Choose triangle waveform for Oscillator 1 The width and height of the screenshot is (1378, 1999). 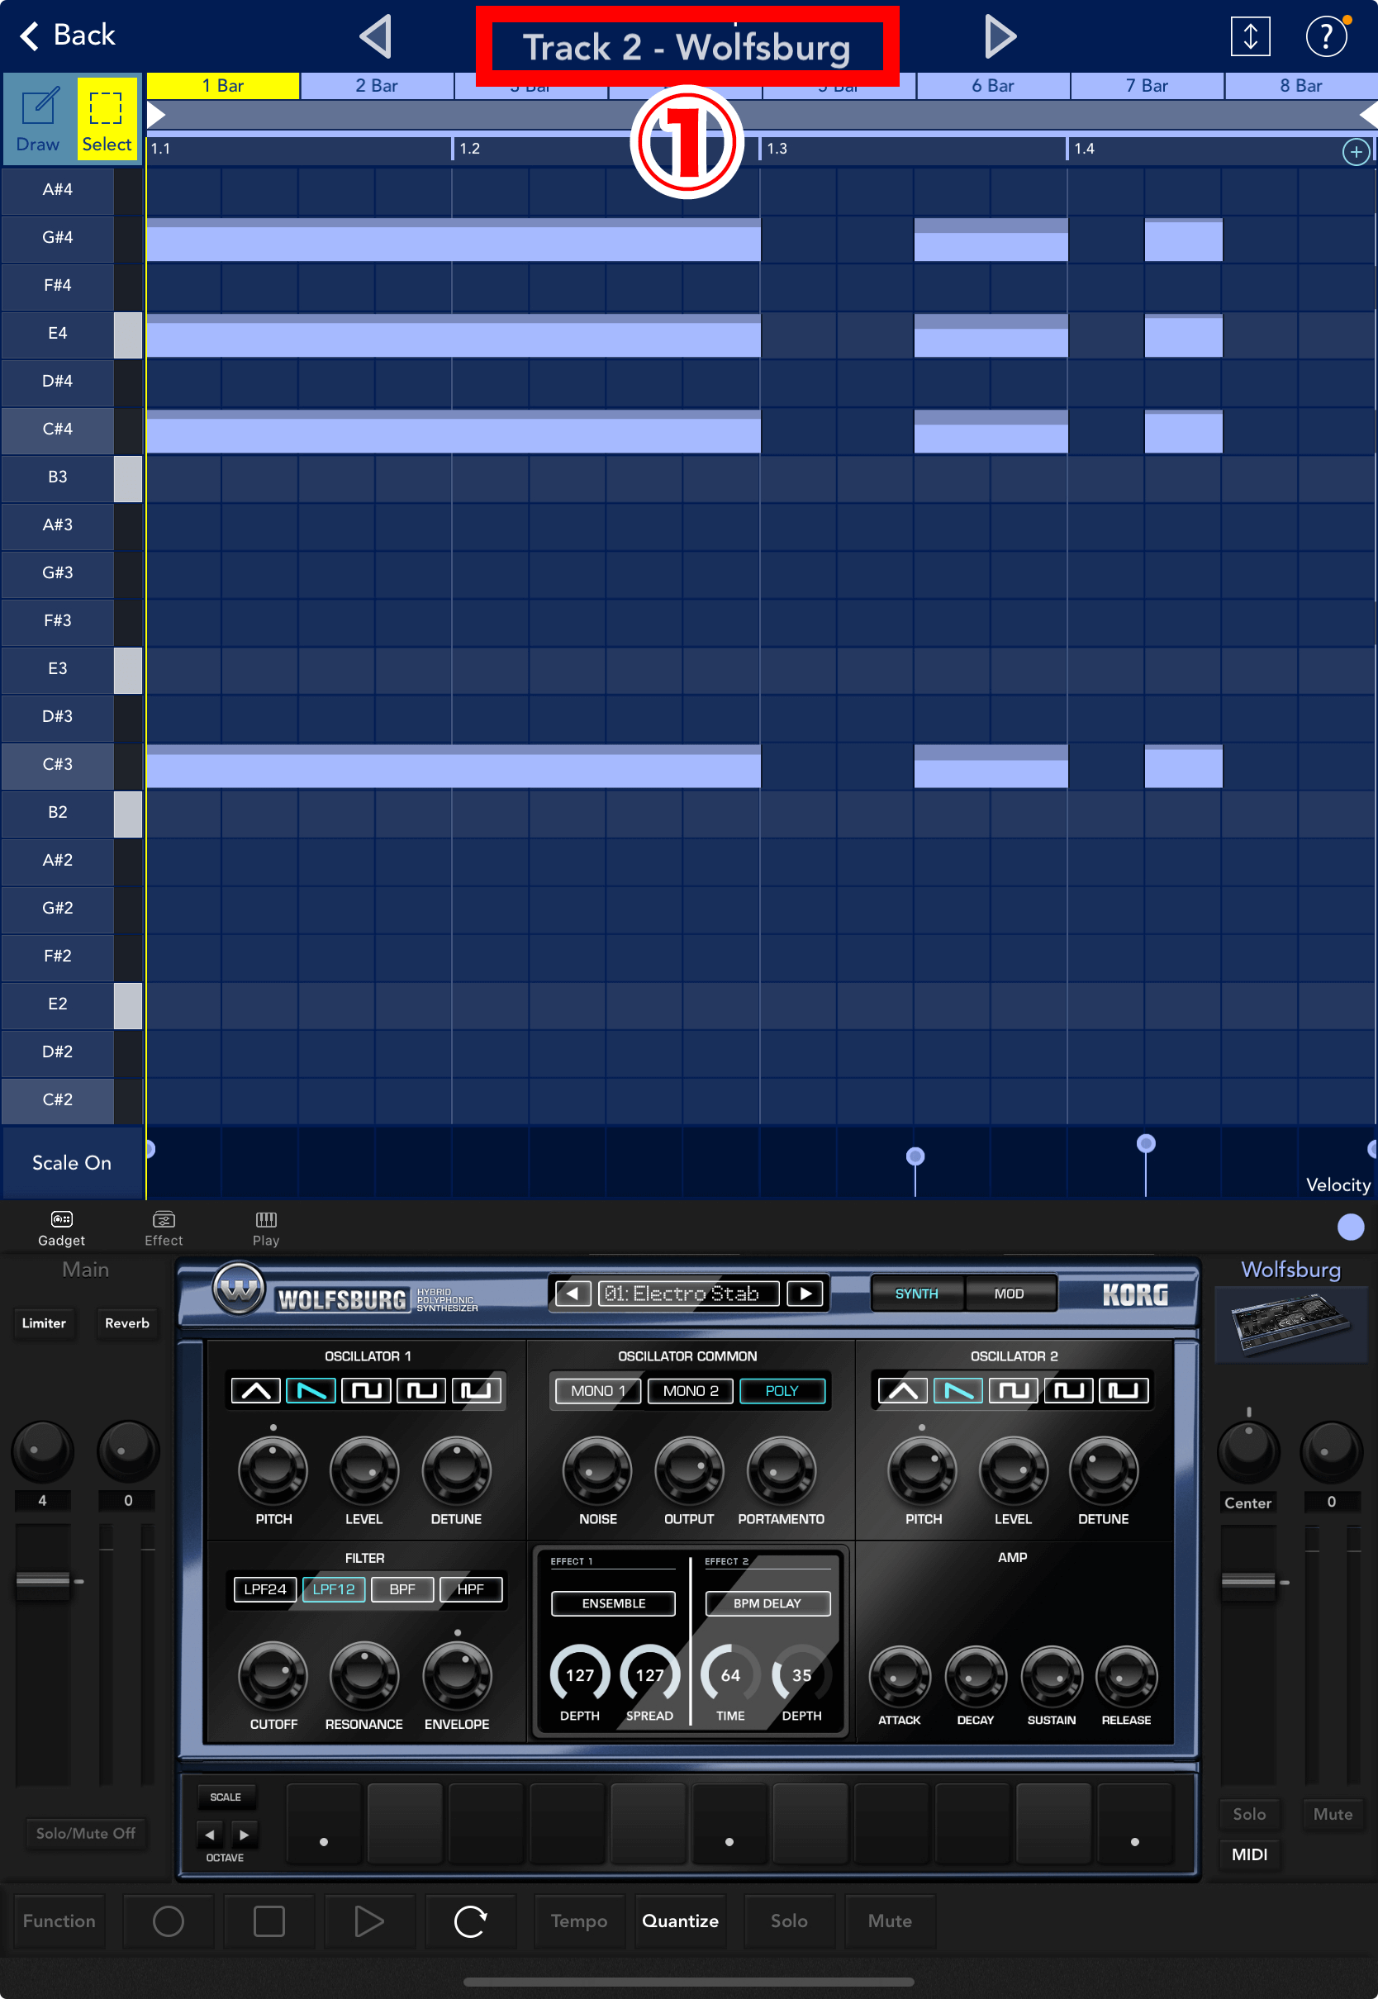point(255,1389)
